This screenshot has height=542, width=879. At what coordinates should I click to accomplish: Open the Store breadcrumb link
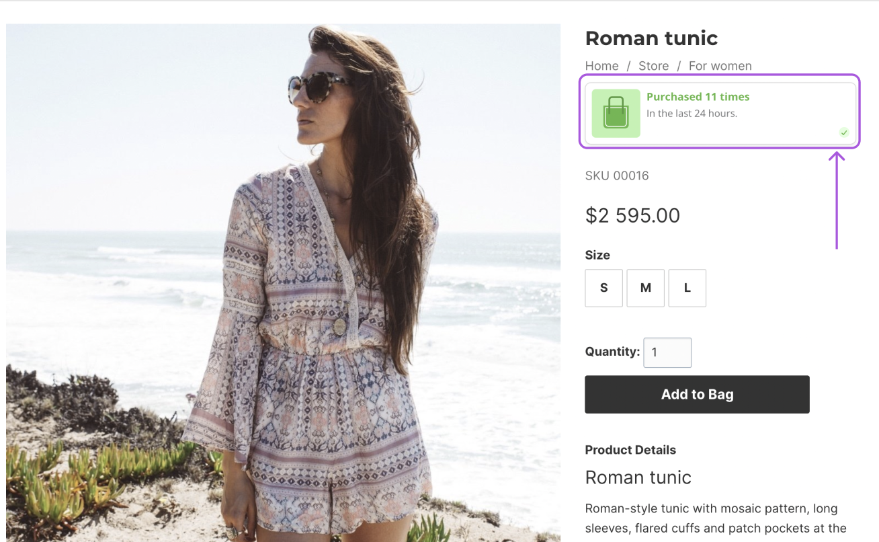pos(653,66)
